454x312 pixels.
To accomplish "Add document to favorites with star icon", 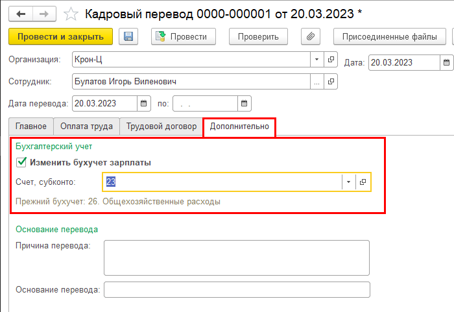I will point(72,13).
